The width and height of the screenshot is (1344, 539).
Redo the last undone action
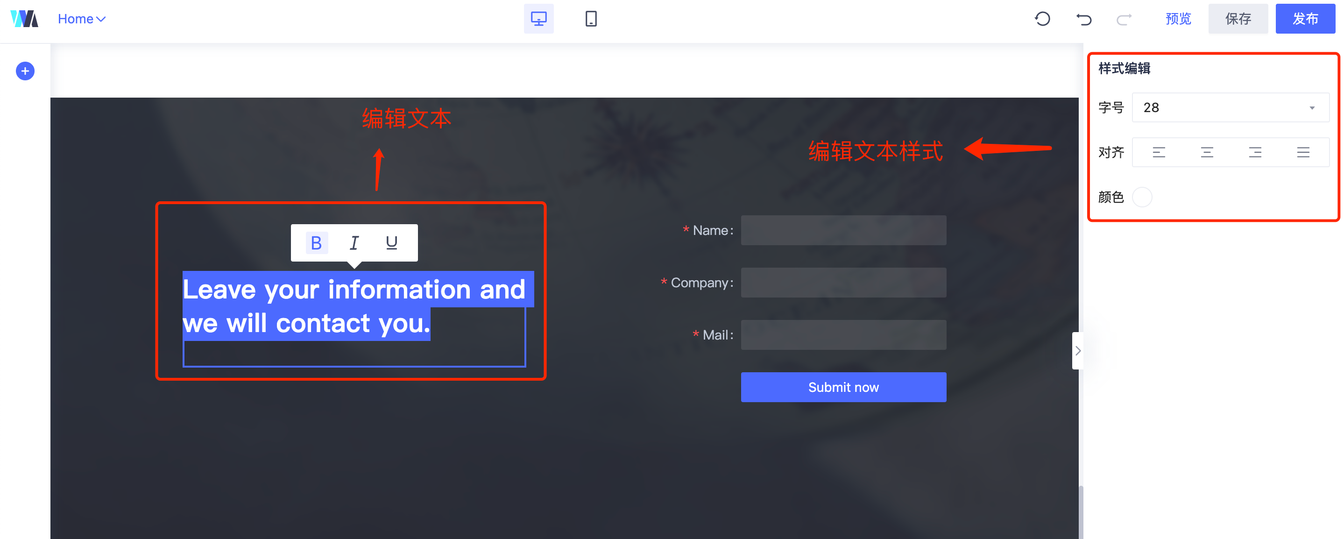click(1124, 19)
